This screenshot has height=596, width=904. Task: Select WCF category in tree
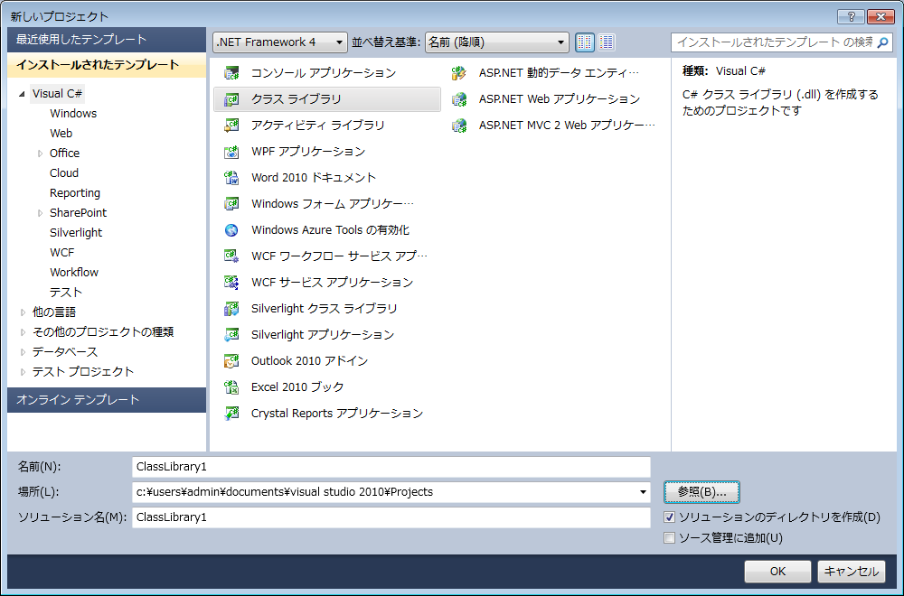pyautogui.click(x=61, y=252)
